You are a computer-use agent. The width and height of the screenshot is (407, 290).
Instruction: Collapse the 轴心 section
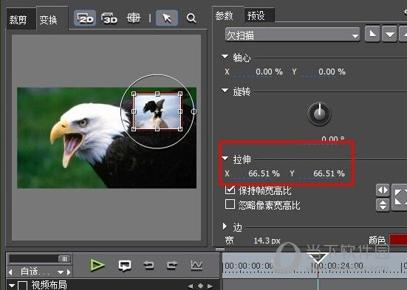pyautogui.click(x=225, y=57)
